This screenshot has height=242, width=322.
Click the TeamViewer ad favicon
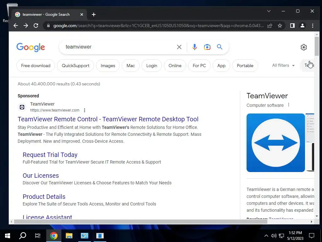point(22,107)
